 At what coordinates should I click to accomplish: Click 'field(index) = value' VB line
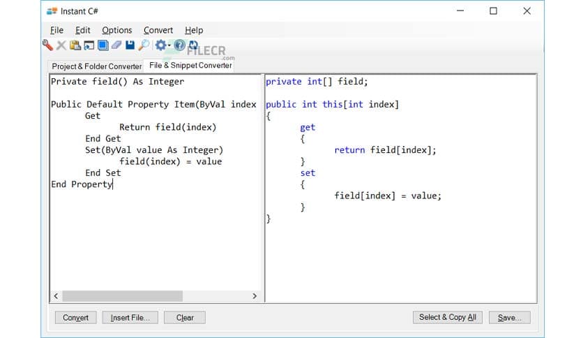[x=171, y=161]
